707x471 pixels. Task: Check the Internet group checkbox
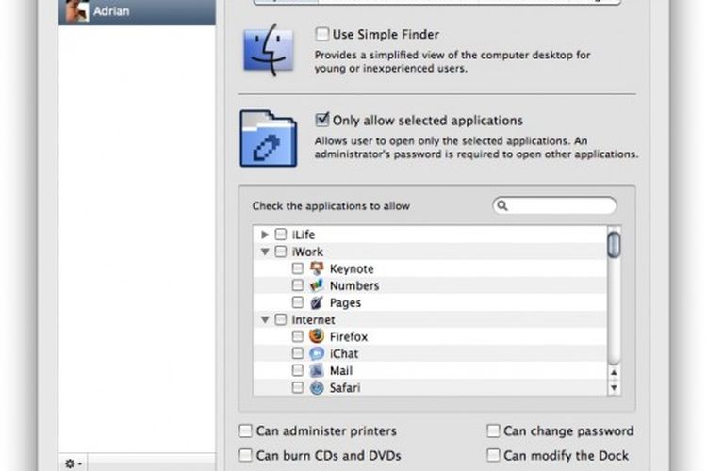click(x=281, y=319)
